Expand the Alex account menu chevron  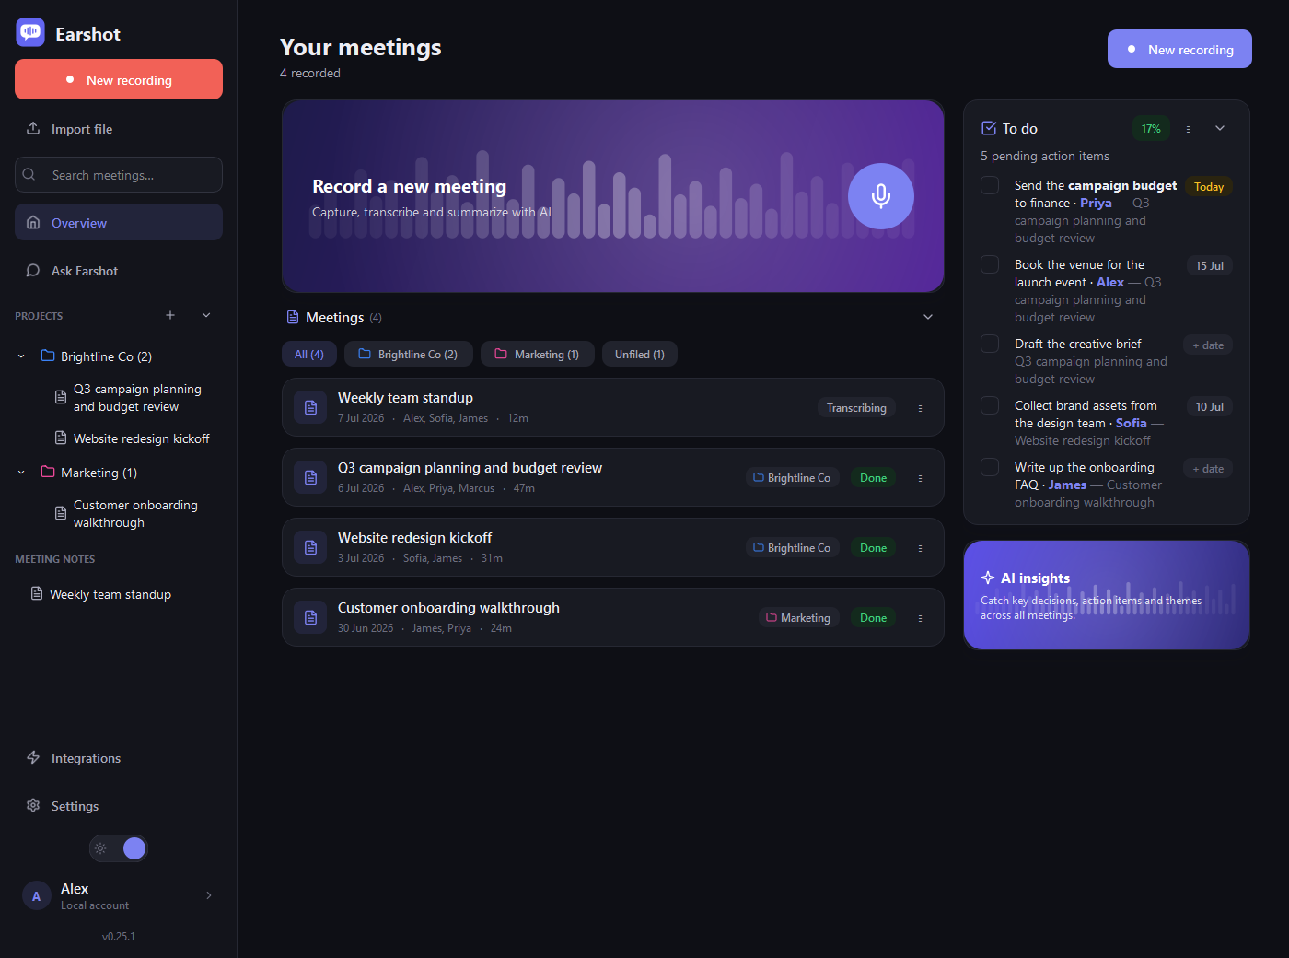pyautogui.click(x=209, y=895)
